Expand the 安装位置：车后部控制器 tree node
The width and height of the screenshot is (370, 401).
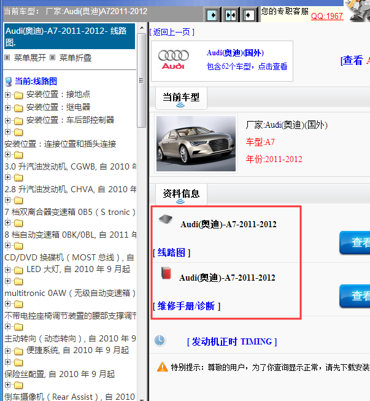coord(7,120)
